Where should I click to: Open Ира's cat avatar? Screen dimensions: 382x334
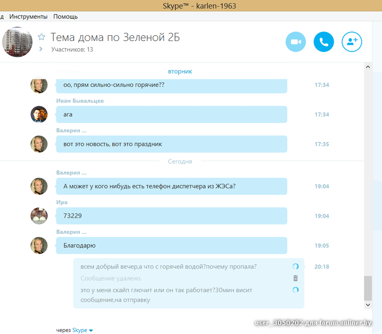pos(39,216)
